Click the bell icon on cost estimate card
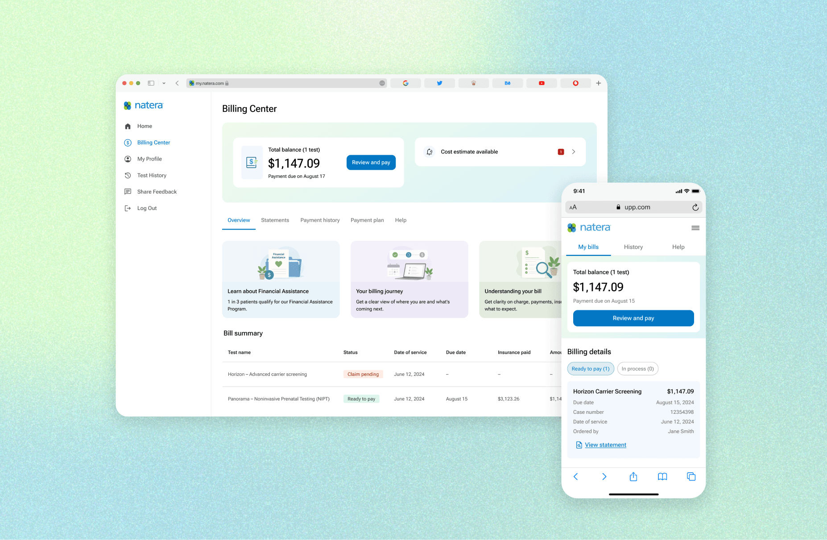 [x=430, y=152]
